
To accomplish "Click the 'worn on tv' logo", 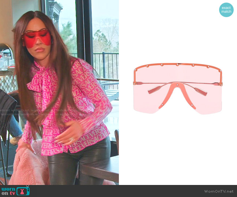I will click(16, 191).
